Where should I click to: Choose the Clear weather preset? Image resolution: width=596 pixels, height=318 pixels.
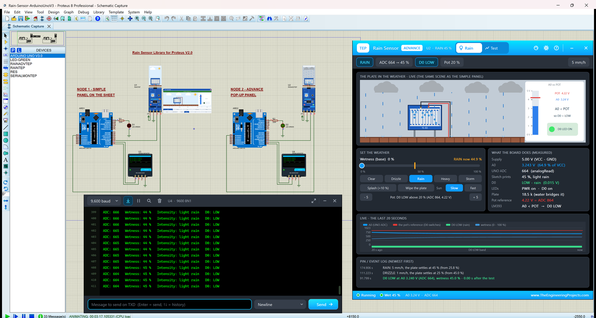tap(372, 179)
